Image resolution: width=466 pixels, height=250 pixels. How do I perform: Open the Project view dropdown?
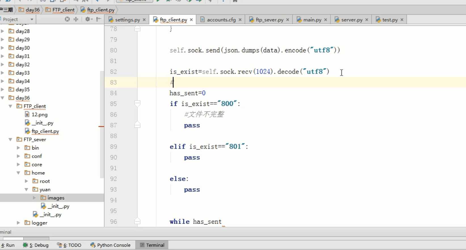(32, 19)
